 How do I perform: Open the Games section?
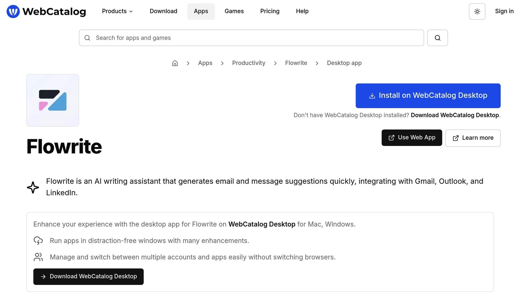[x=234, y=11]
